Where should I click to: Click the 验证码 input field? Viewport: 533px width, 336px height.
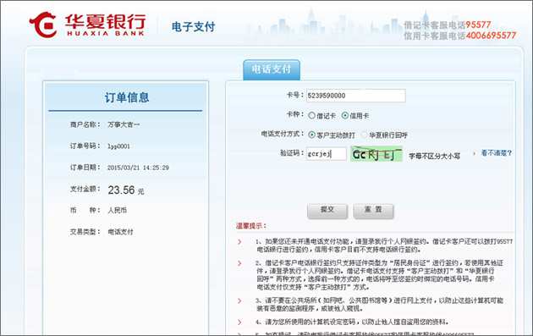[327, 154]
